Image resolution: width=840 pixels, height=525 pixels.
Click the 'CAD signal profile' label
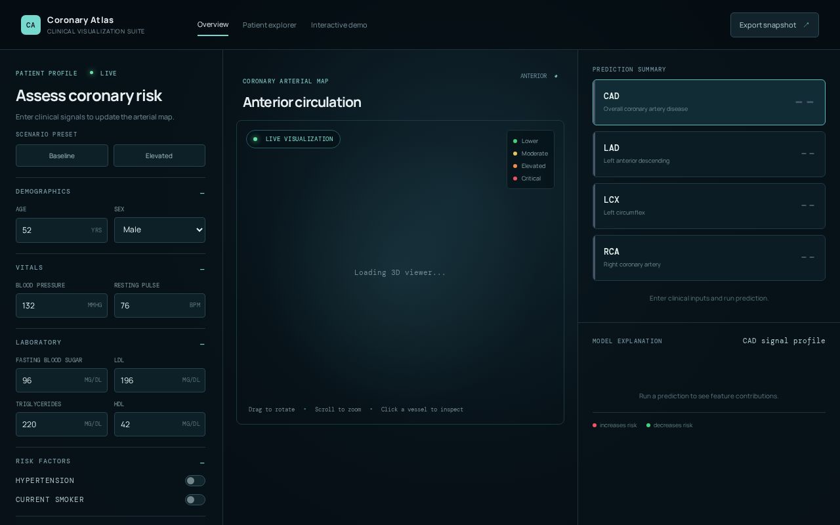[784, 341]
